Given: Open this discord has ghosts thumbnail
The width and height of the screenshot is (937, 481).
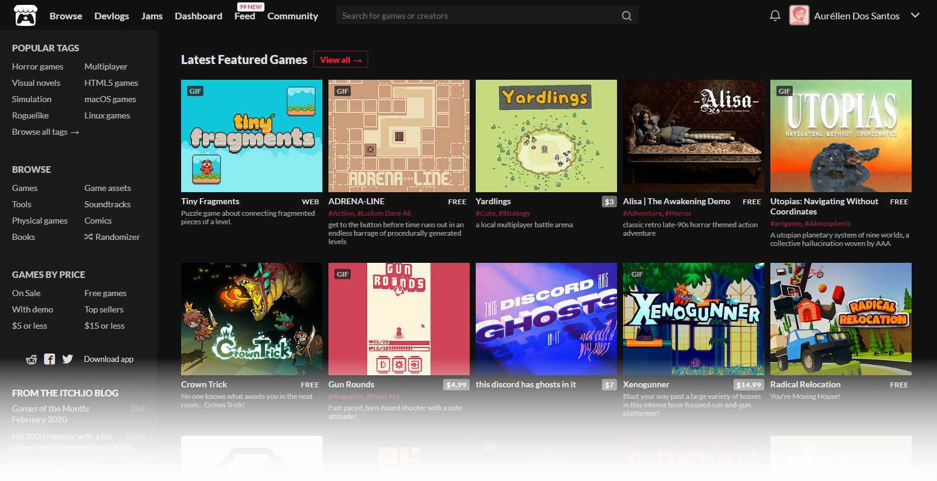Looking at the screenshot, I should [x=546, y=319].
